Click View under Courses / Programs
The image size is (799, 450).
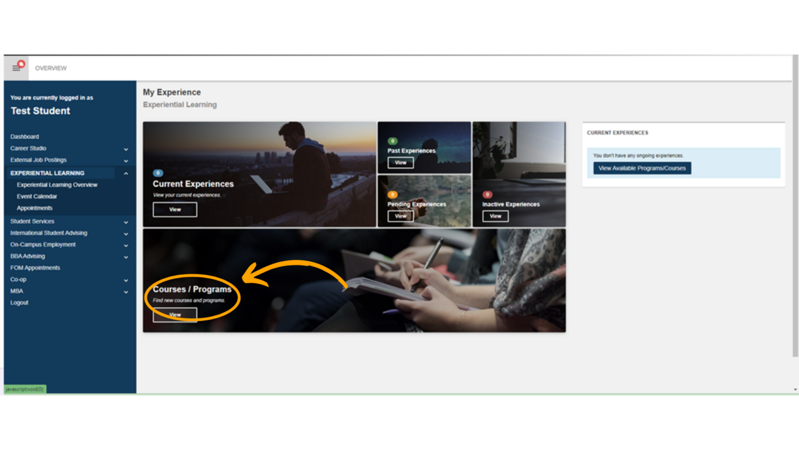175,314
